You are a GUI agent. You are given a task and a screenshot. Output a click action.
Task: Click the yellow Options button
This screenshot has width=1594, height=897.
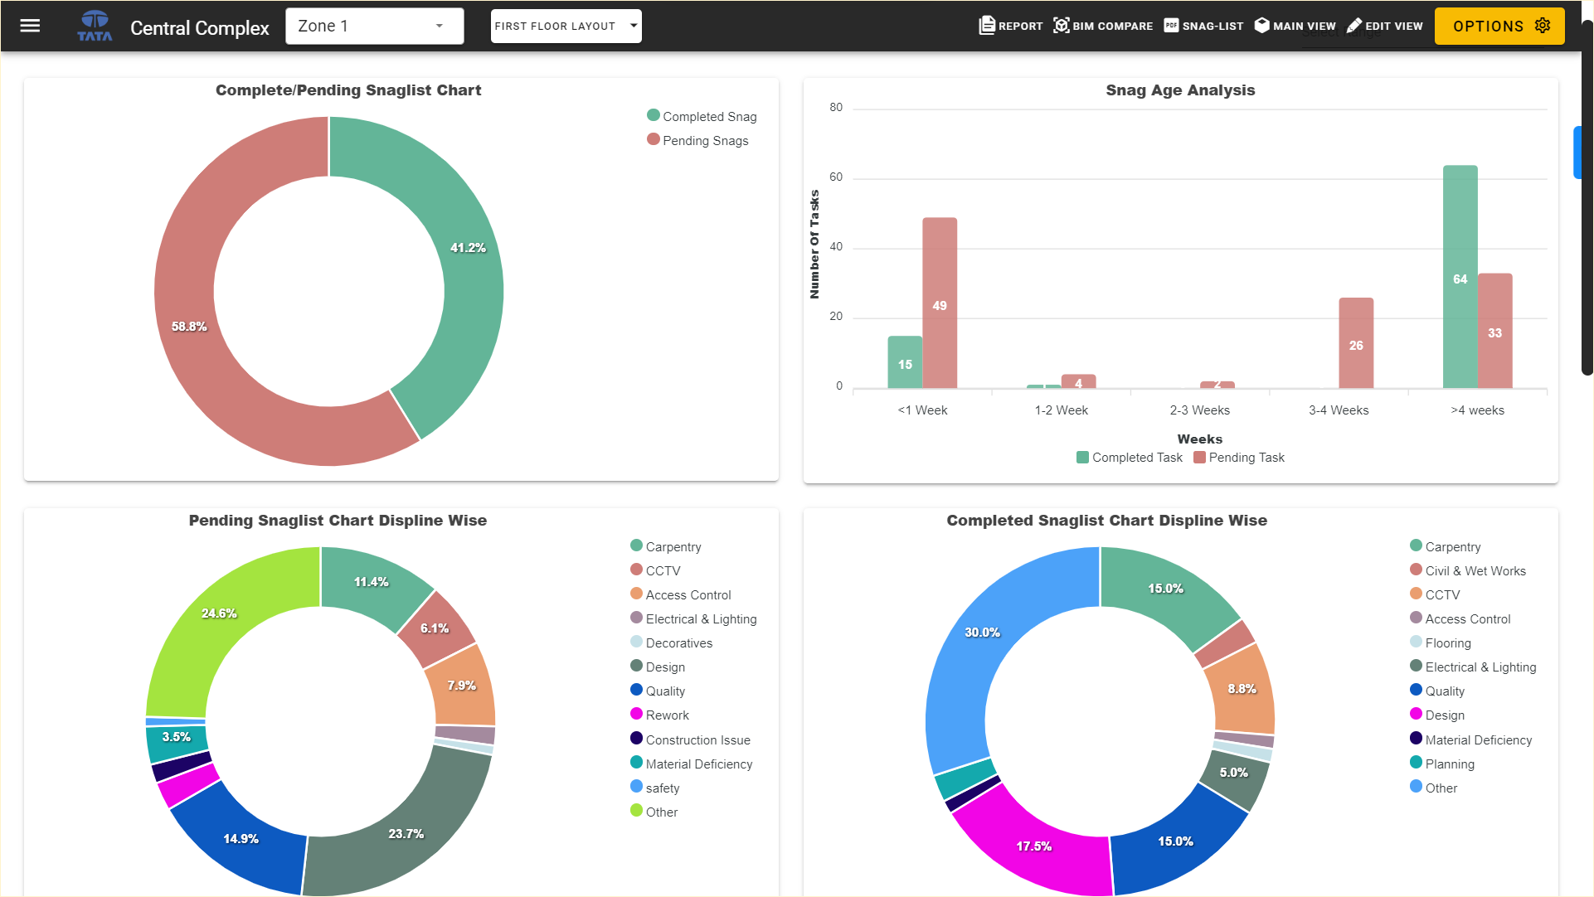click(x=1499, y=26)
